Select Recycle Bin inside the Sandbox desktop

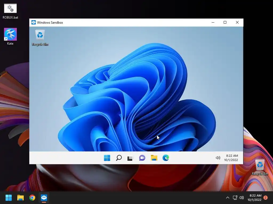(40, 38)
